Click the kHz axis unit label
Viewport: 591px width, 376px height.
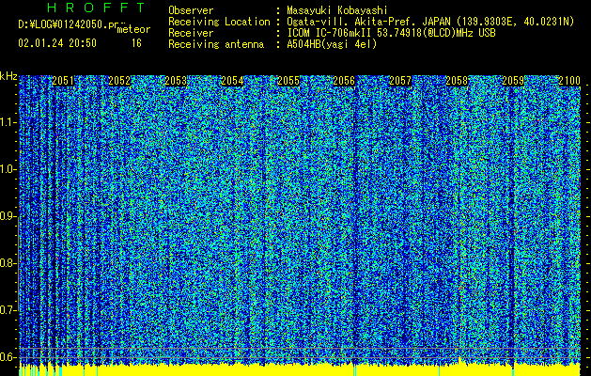[x=8, y=76]
